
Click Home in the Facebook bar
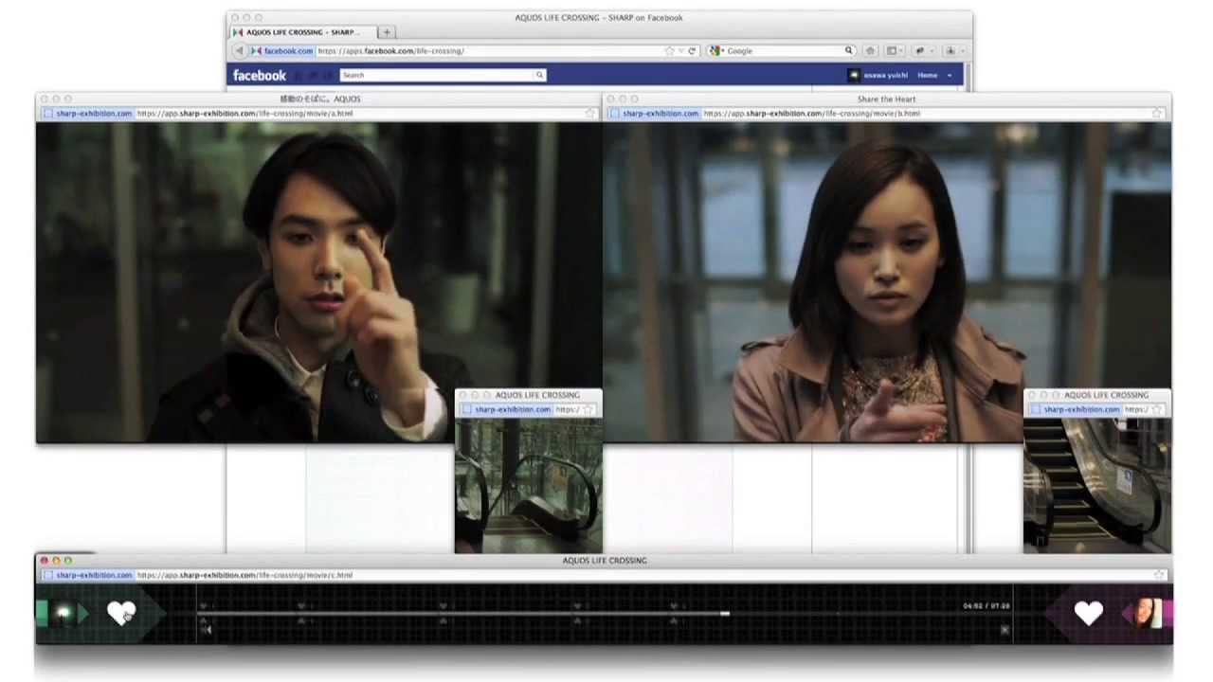pos(927,75)
